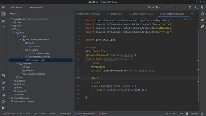Screen dimensions: 206x116
Task: Run the current file
Action: click(165, 7)
